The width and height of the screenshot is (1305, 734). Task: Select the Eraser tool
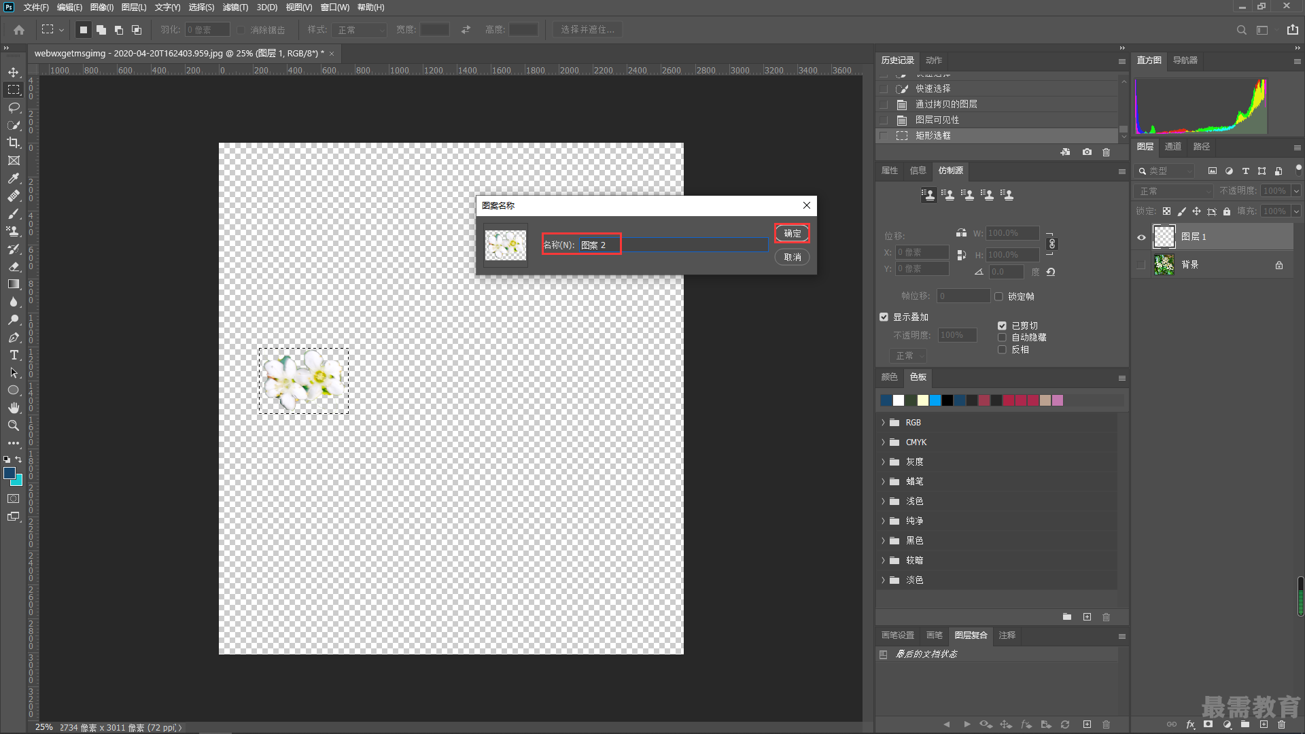point(14,266)
